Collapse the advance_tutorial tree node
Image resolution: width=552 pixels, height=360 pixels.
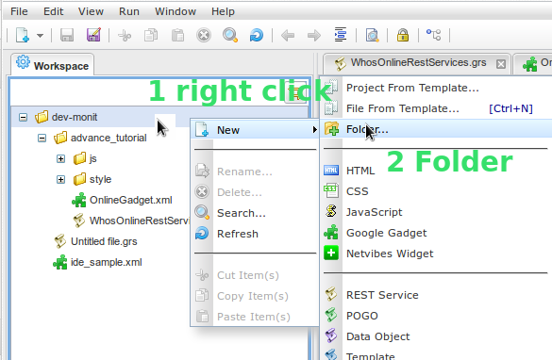(x=42, y=138)
